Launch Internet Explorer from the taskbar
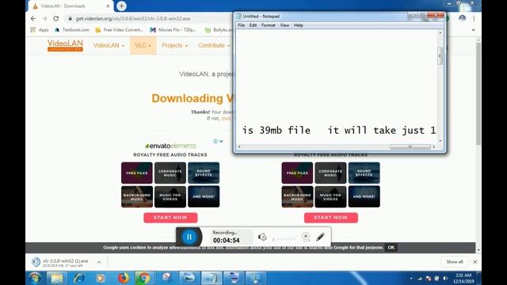 [79, 278]
